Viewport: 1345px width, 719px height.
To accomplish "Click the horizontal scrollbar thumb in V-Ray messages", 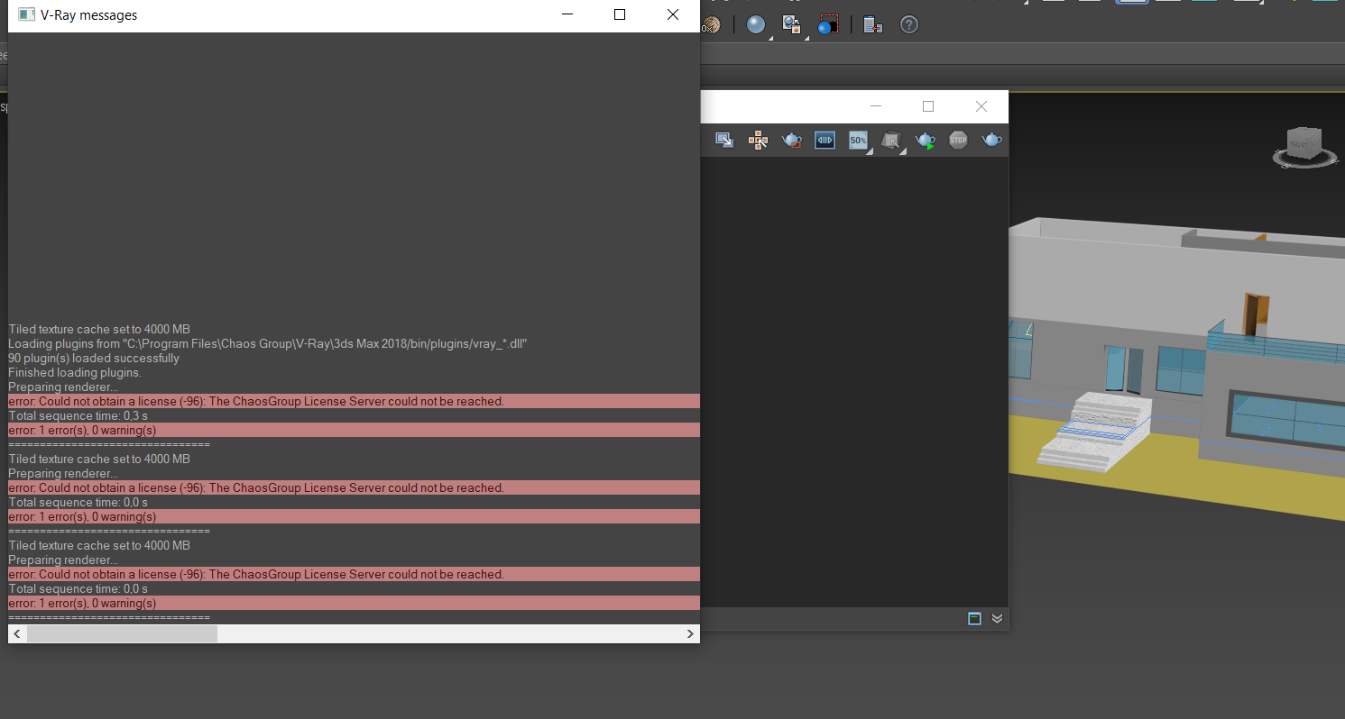I will tap(122, 634).
